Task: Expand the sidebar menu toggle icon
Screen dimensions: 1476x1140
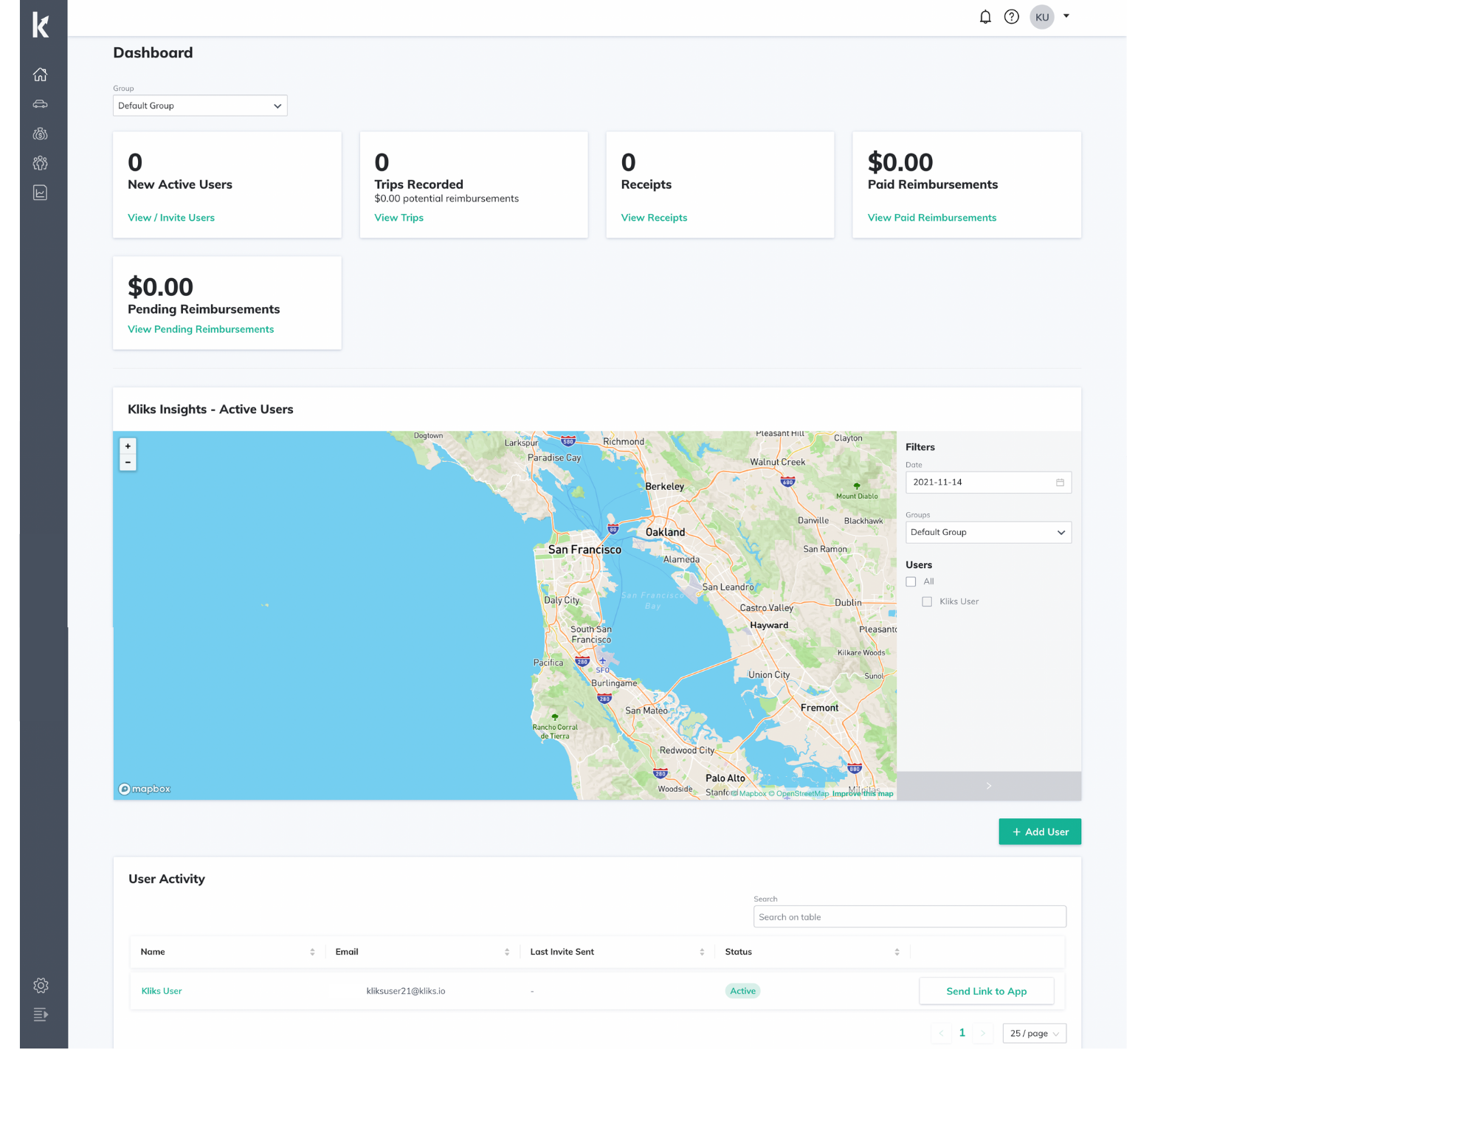Action: [x=41, y=1015]
